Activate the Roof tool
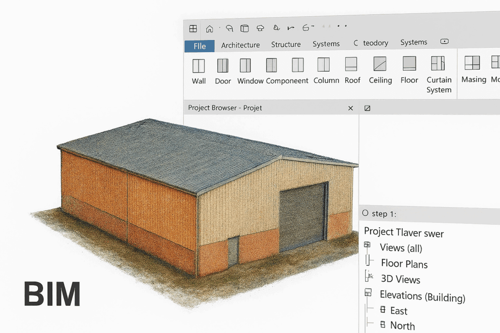 (x=351, y=65)
